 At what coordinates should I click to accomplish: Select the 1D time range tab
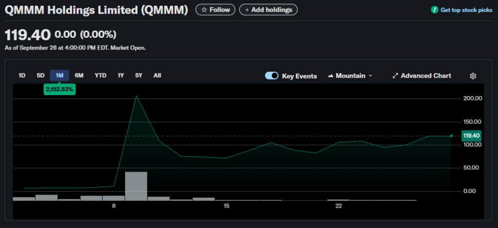(22, 75)
